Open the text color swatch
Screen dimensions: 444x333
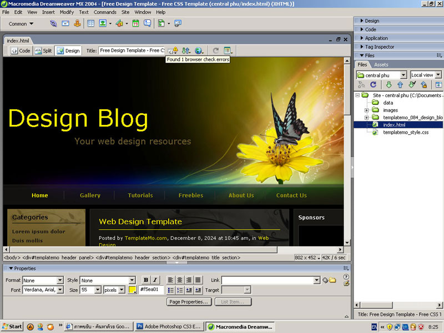point(132,290)
